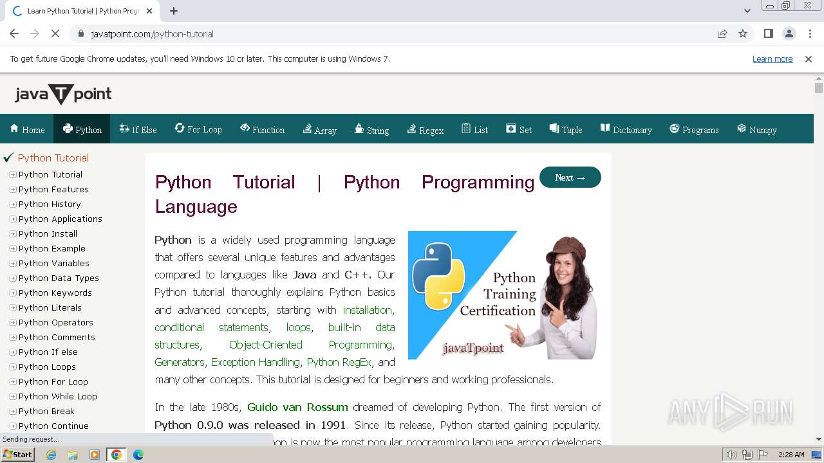The width and height of the screenshot is (824, 463).
Task: Open the Windows Start menu
Action: 17,455
